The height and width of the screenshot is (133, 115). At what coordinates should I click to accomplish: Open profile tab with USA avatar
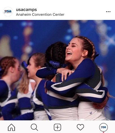(x=103, y=127)
